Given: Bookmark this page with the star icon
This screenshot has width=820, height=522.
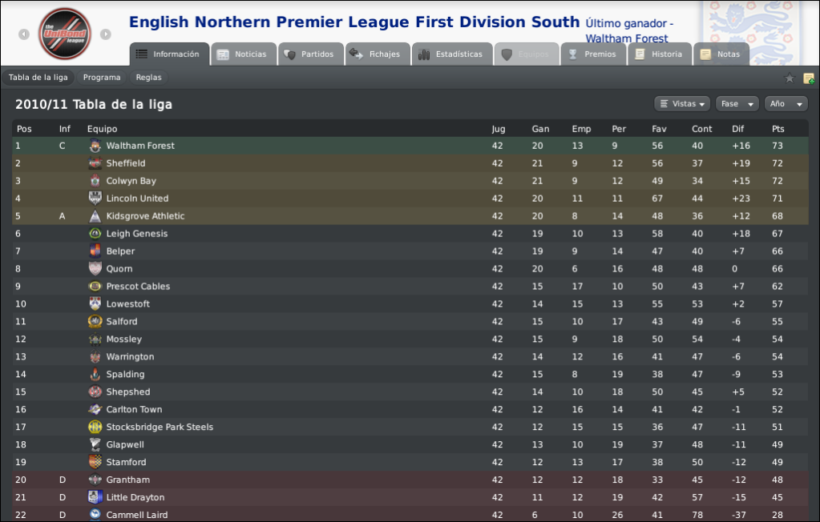Looking at the screenshot, I should coord(790,78).
